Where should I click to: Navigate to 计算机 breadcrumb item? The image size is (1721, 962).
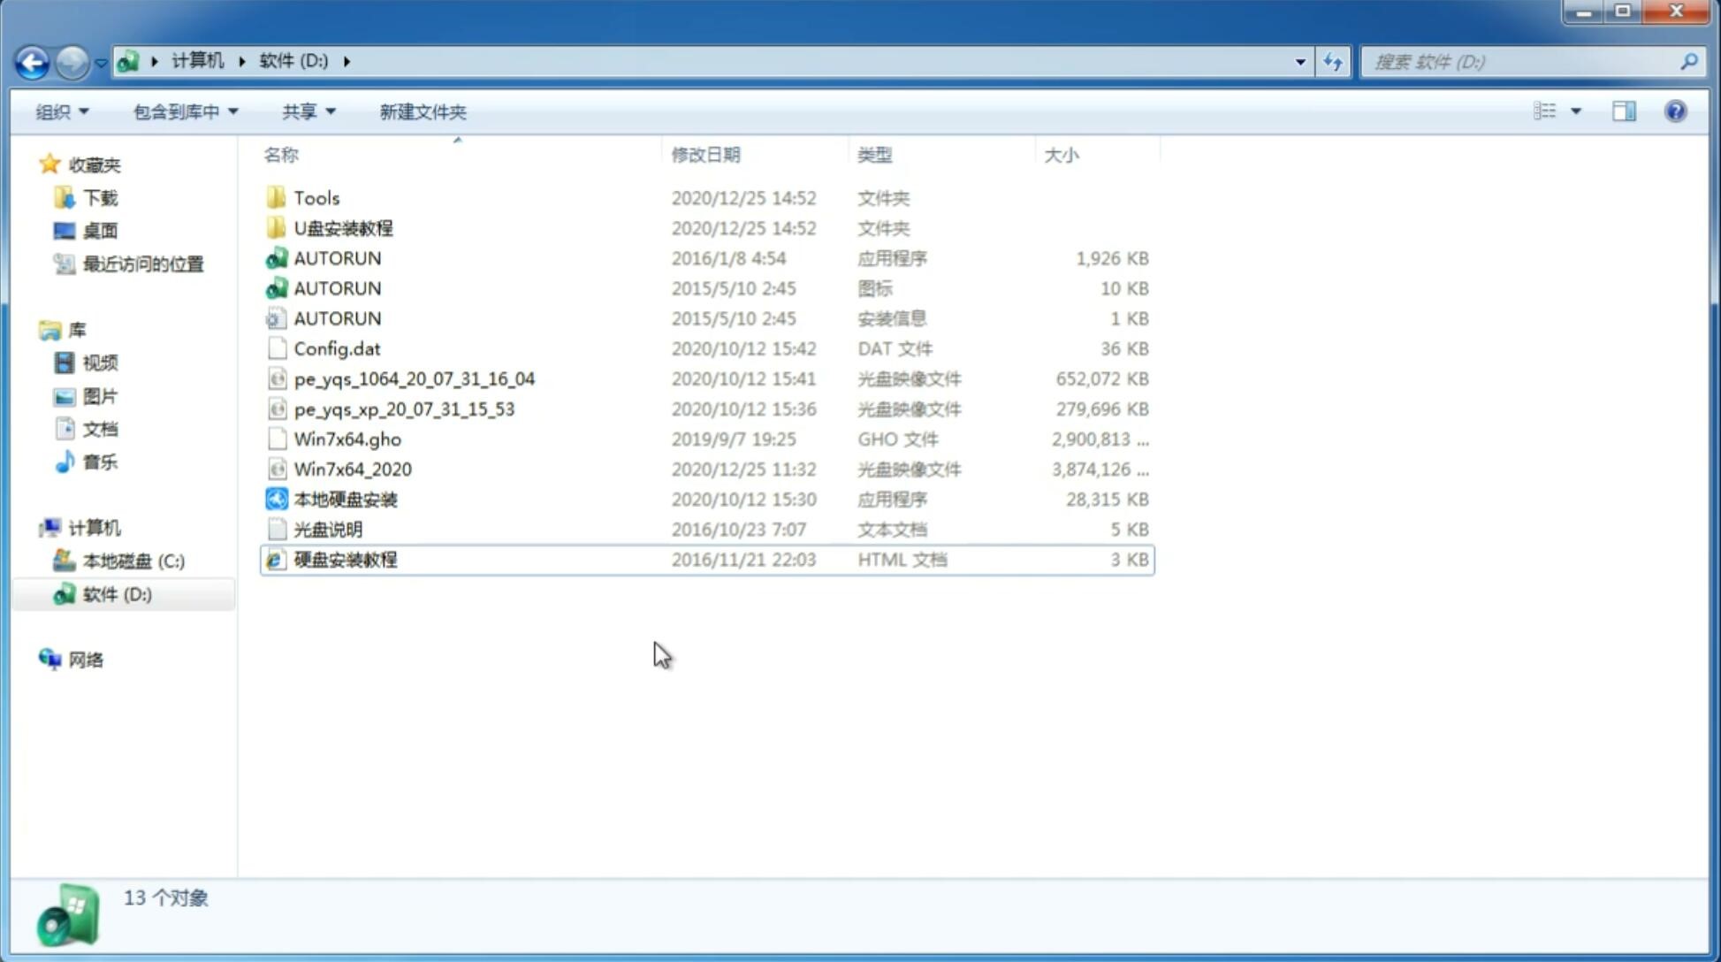click(x=196, y=60)
